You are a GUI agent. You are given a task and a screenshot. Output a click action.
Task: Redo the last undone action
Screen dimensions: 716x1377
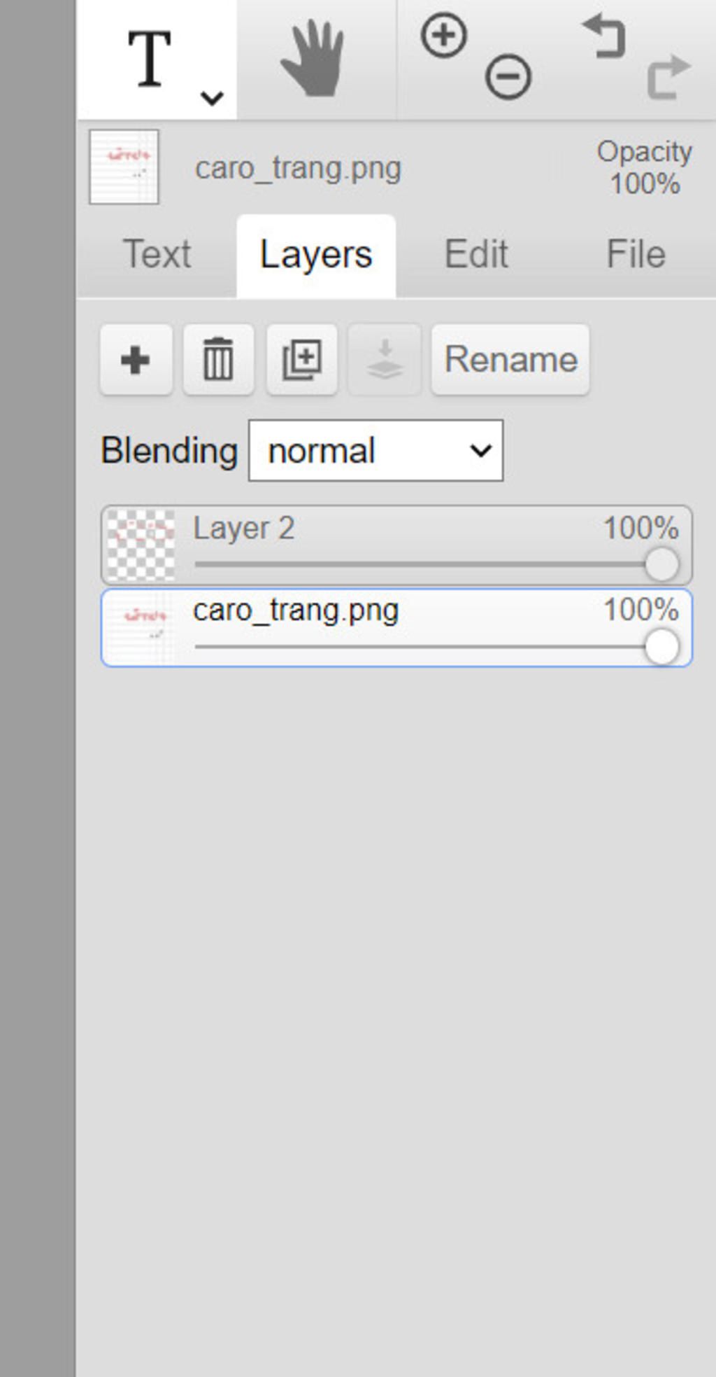coord(668,76)
